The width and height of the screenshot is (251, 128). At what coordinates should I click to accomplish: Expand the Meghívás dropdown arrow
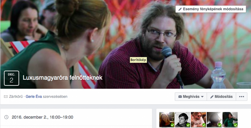coord(202,97)
